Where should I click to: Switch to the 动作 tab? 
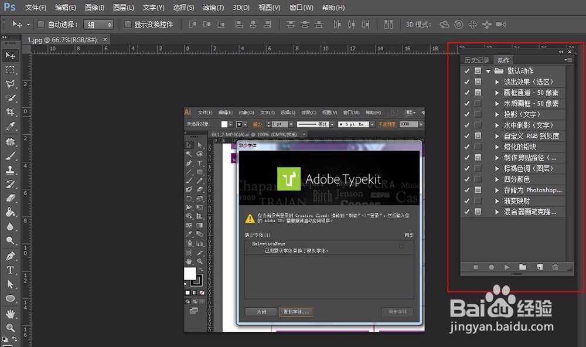click(503, 60)
